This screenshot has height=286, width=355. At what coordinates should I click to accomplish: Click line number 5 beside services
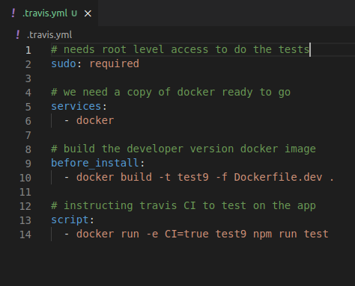click(x=28, y=107)
